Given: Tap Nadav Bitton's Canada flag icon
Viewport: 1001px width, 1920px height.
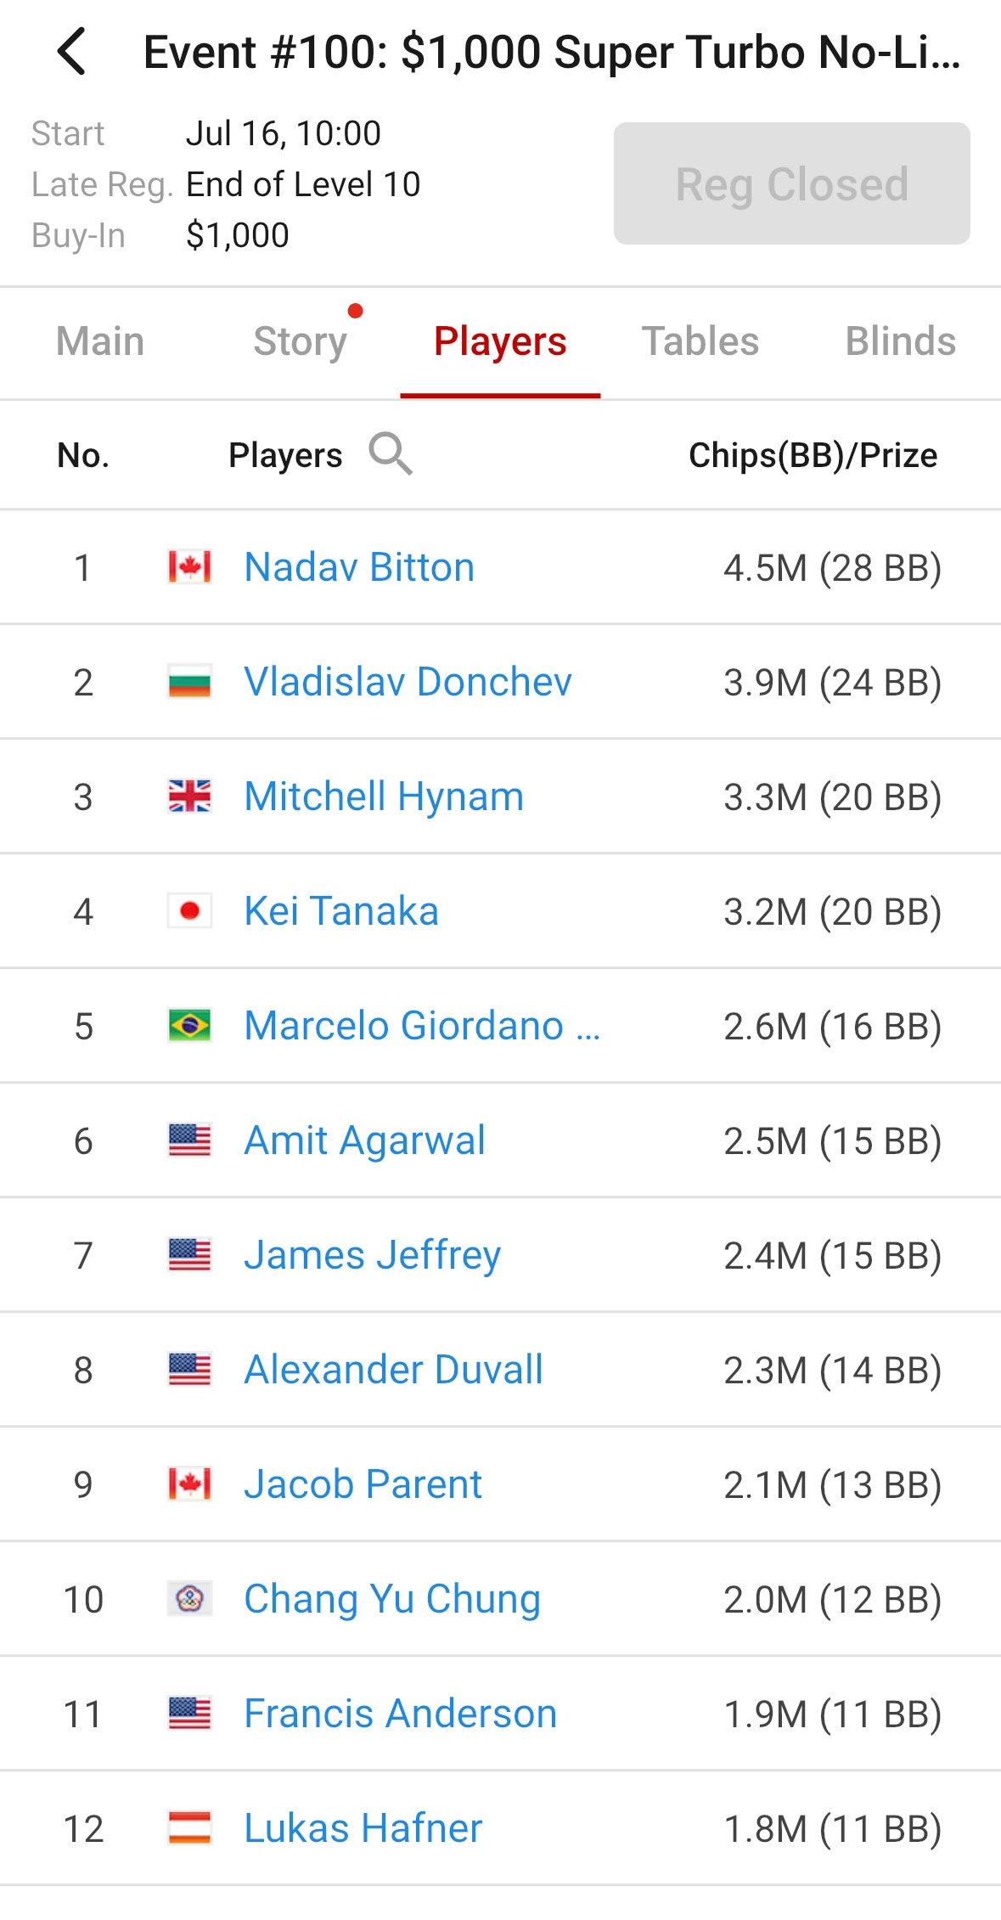Looking at the screenshot, I should (189, 567).
